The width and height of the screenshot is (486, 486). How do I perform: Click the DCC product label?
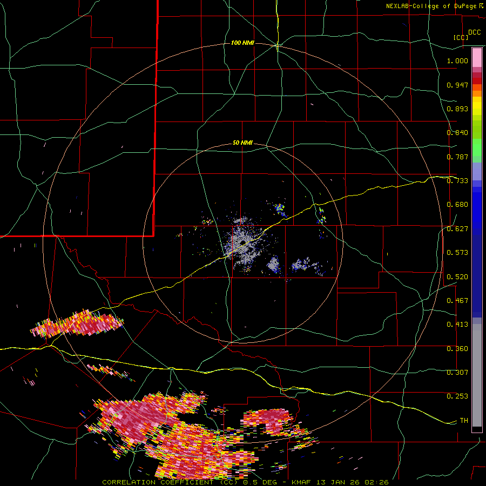click(x=474, y=32)
